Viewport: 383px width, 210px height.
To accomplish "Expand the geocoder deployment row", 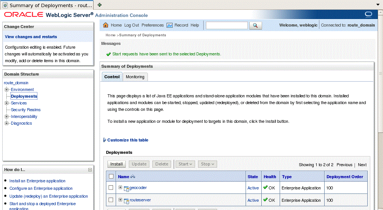I will 120,187.
